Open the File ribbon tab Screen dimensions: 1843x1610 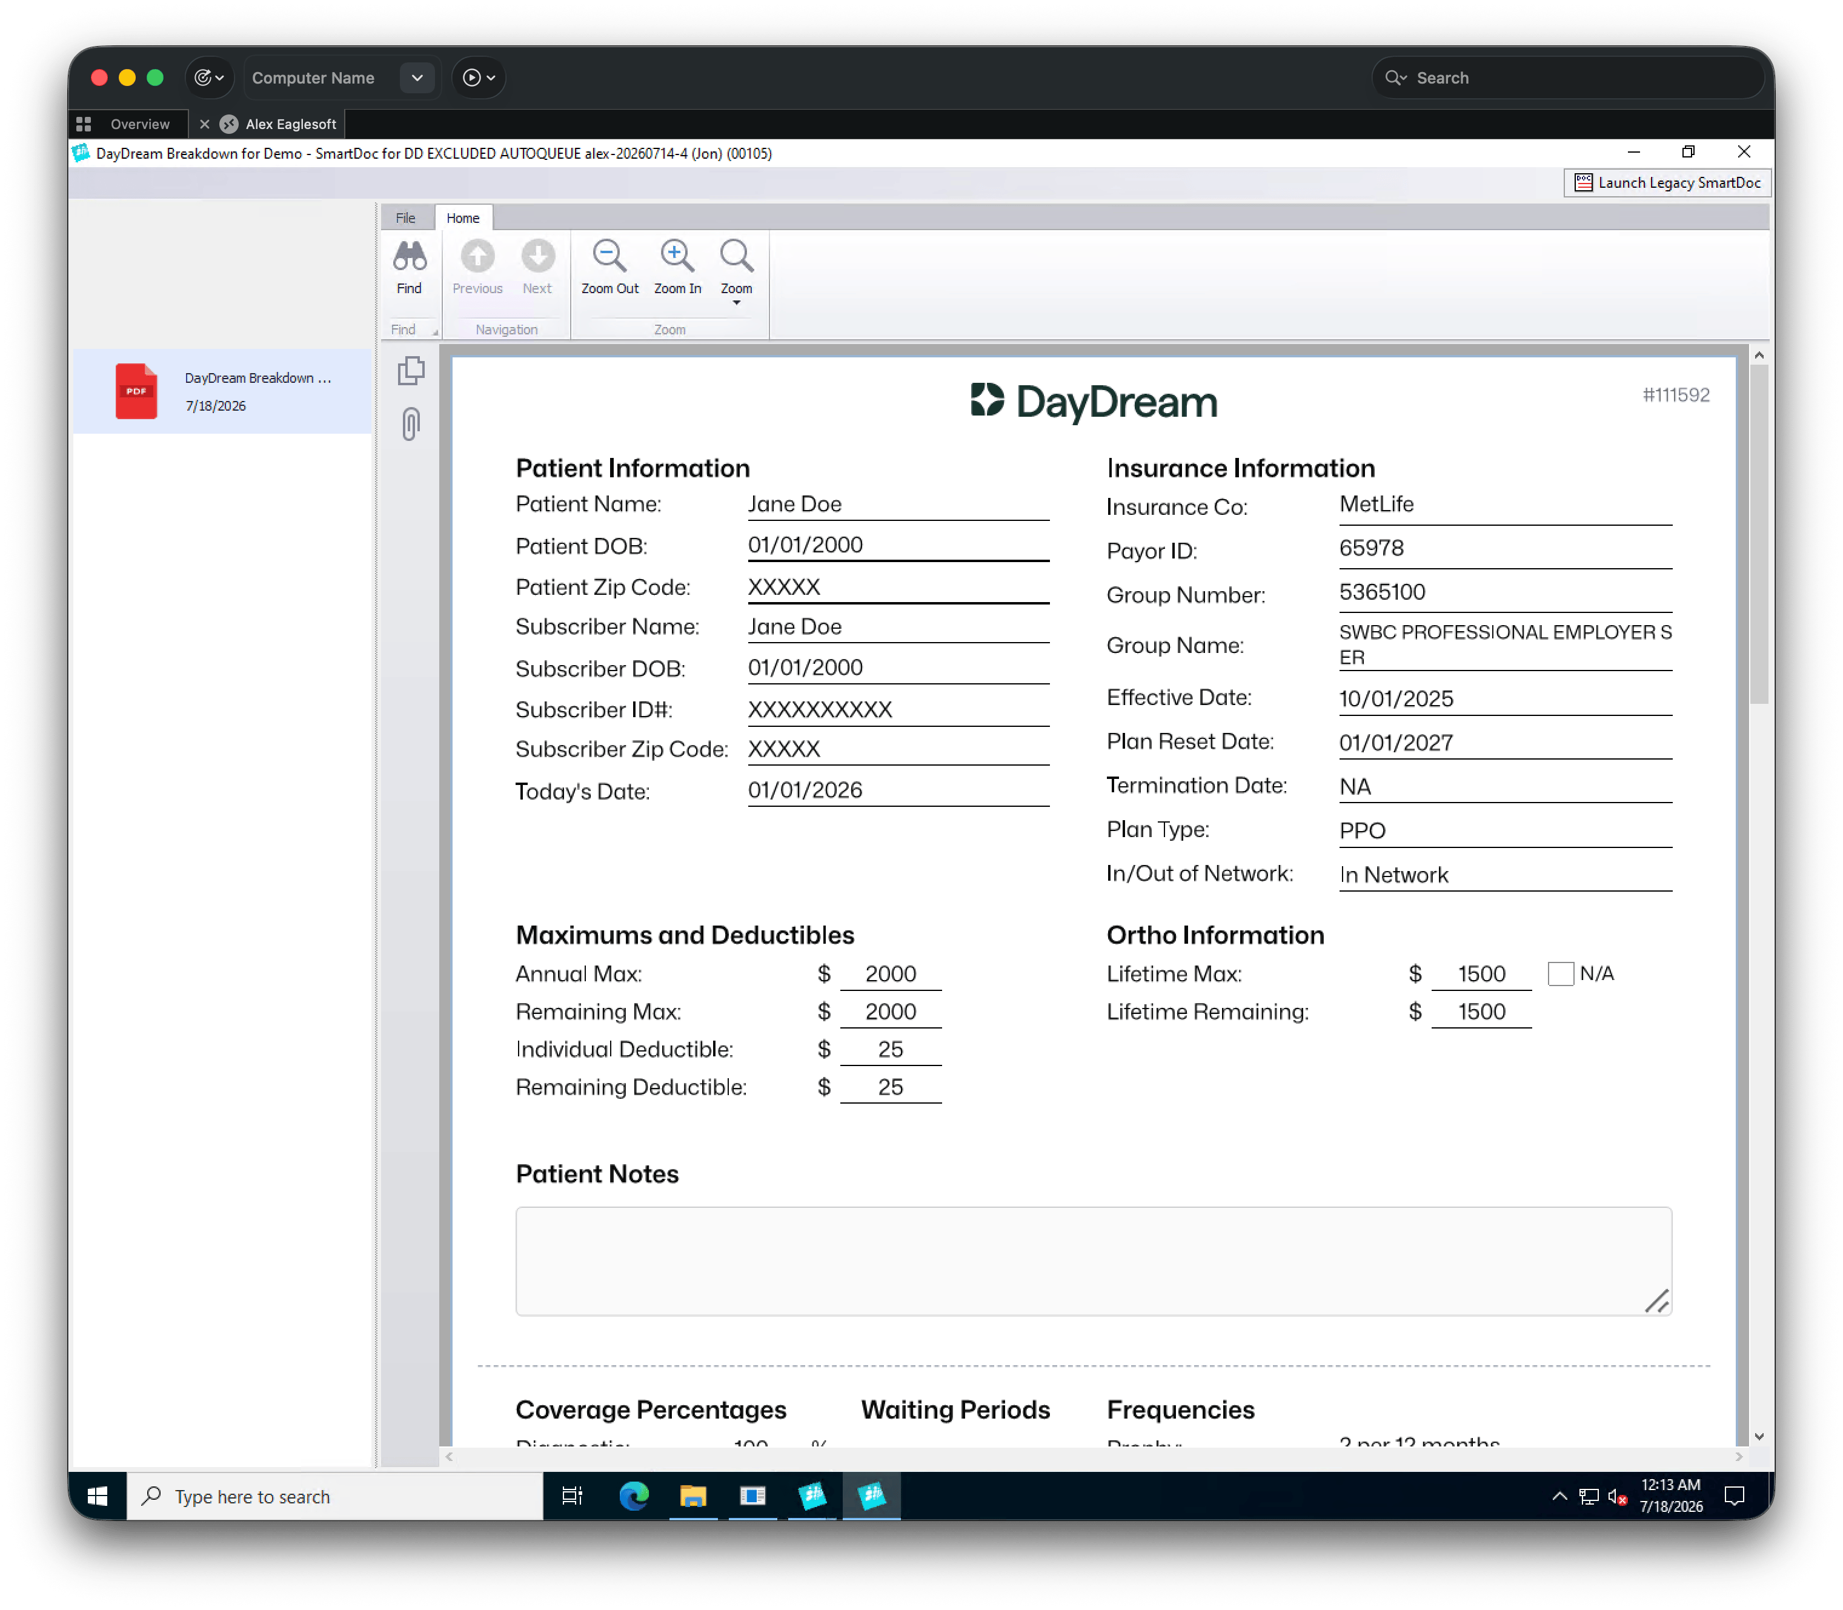pyautogui.click(x=405, y=218)
